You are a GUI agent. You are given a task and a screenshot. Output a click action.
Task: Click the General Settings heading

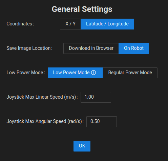click(82, 9)
